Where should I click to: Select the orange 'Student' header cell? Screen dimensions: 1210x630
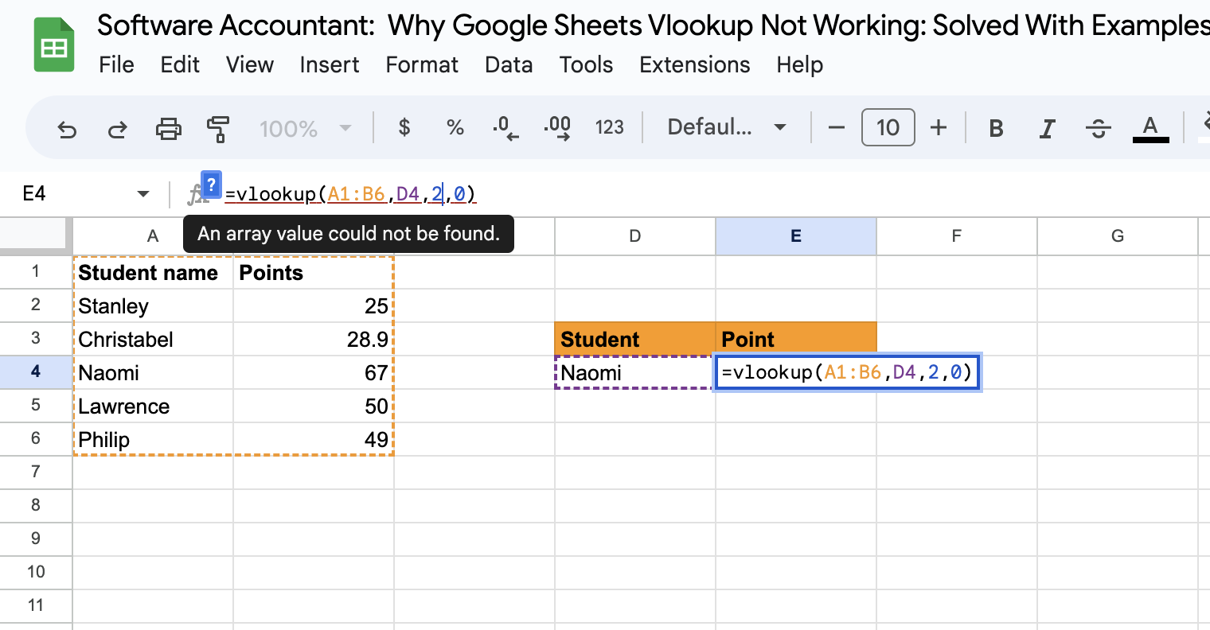point(634,339)
